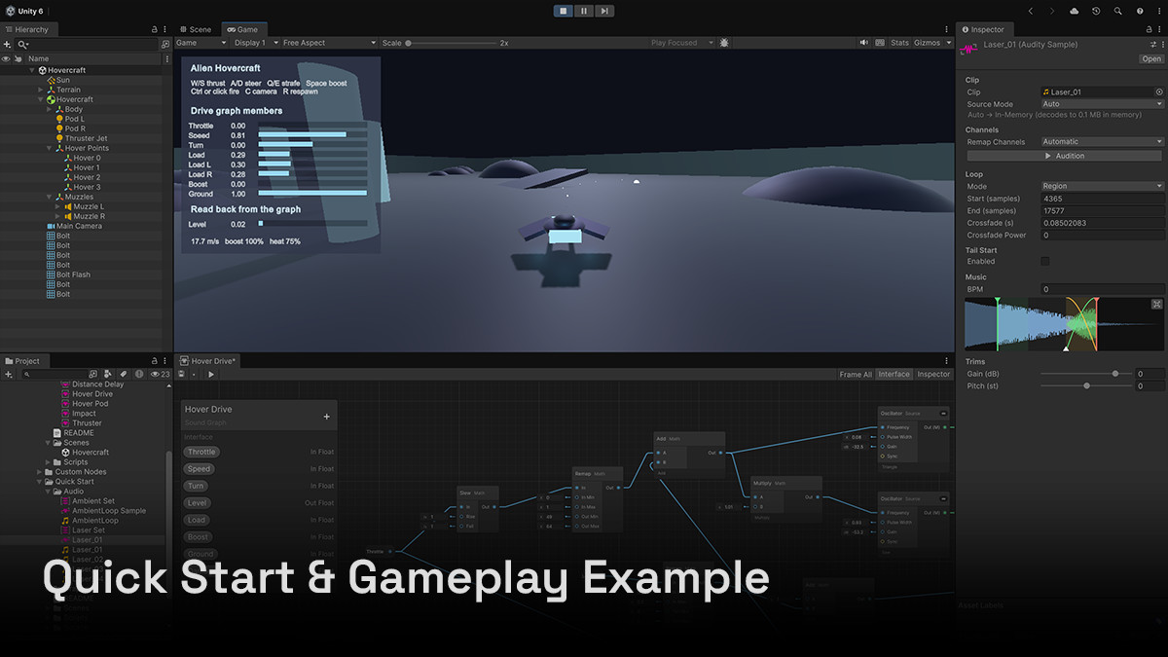
Task: Toggle Stats in Game view
Action: coord(899,43)
